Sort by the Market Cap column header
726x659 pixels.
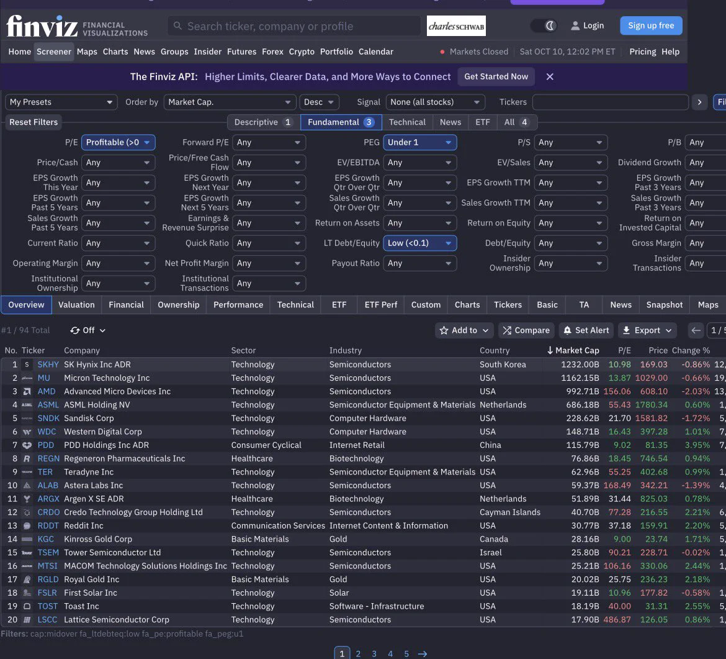[573, 350]
